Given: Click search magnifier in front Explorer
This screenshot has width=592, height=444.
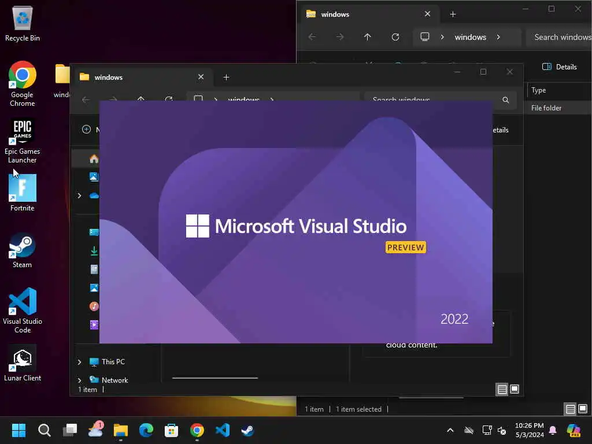Looking at the screenshot, I should [505, 99].
